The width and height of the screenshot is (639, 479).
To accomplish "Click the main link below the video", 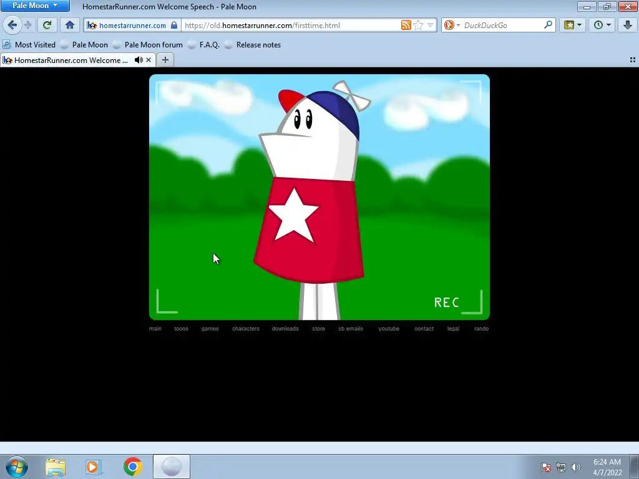I will pyautogui.click(x=155, y=329).
